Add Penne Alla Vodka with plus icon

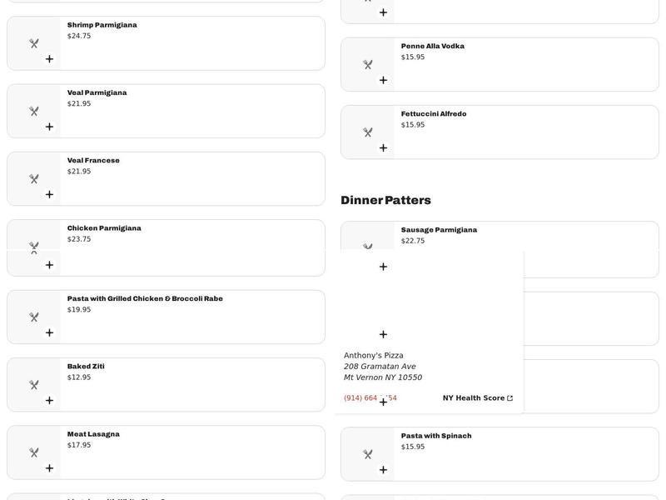(x=383, y=80)
